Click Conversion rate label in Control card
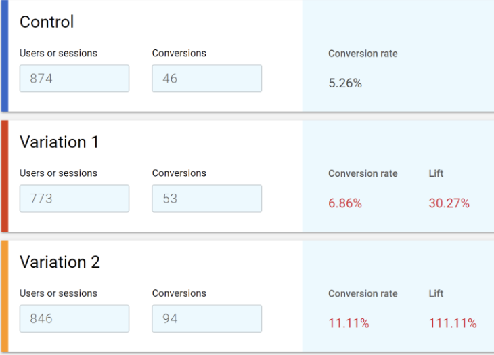This screenshot has width=494, height=355. [363, 54]
